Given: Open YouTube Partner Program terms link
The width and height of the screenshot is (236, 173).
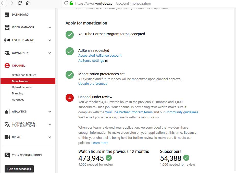Looking at the screenshot, I should (x=129, y=112).
